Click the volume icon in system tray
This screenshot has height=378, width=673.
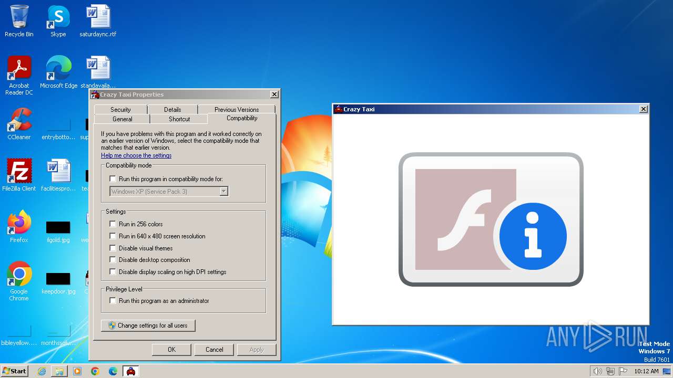[597, 371]
